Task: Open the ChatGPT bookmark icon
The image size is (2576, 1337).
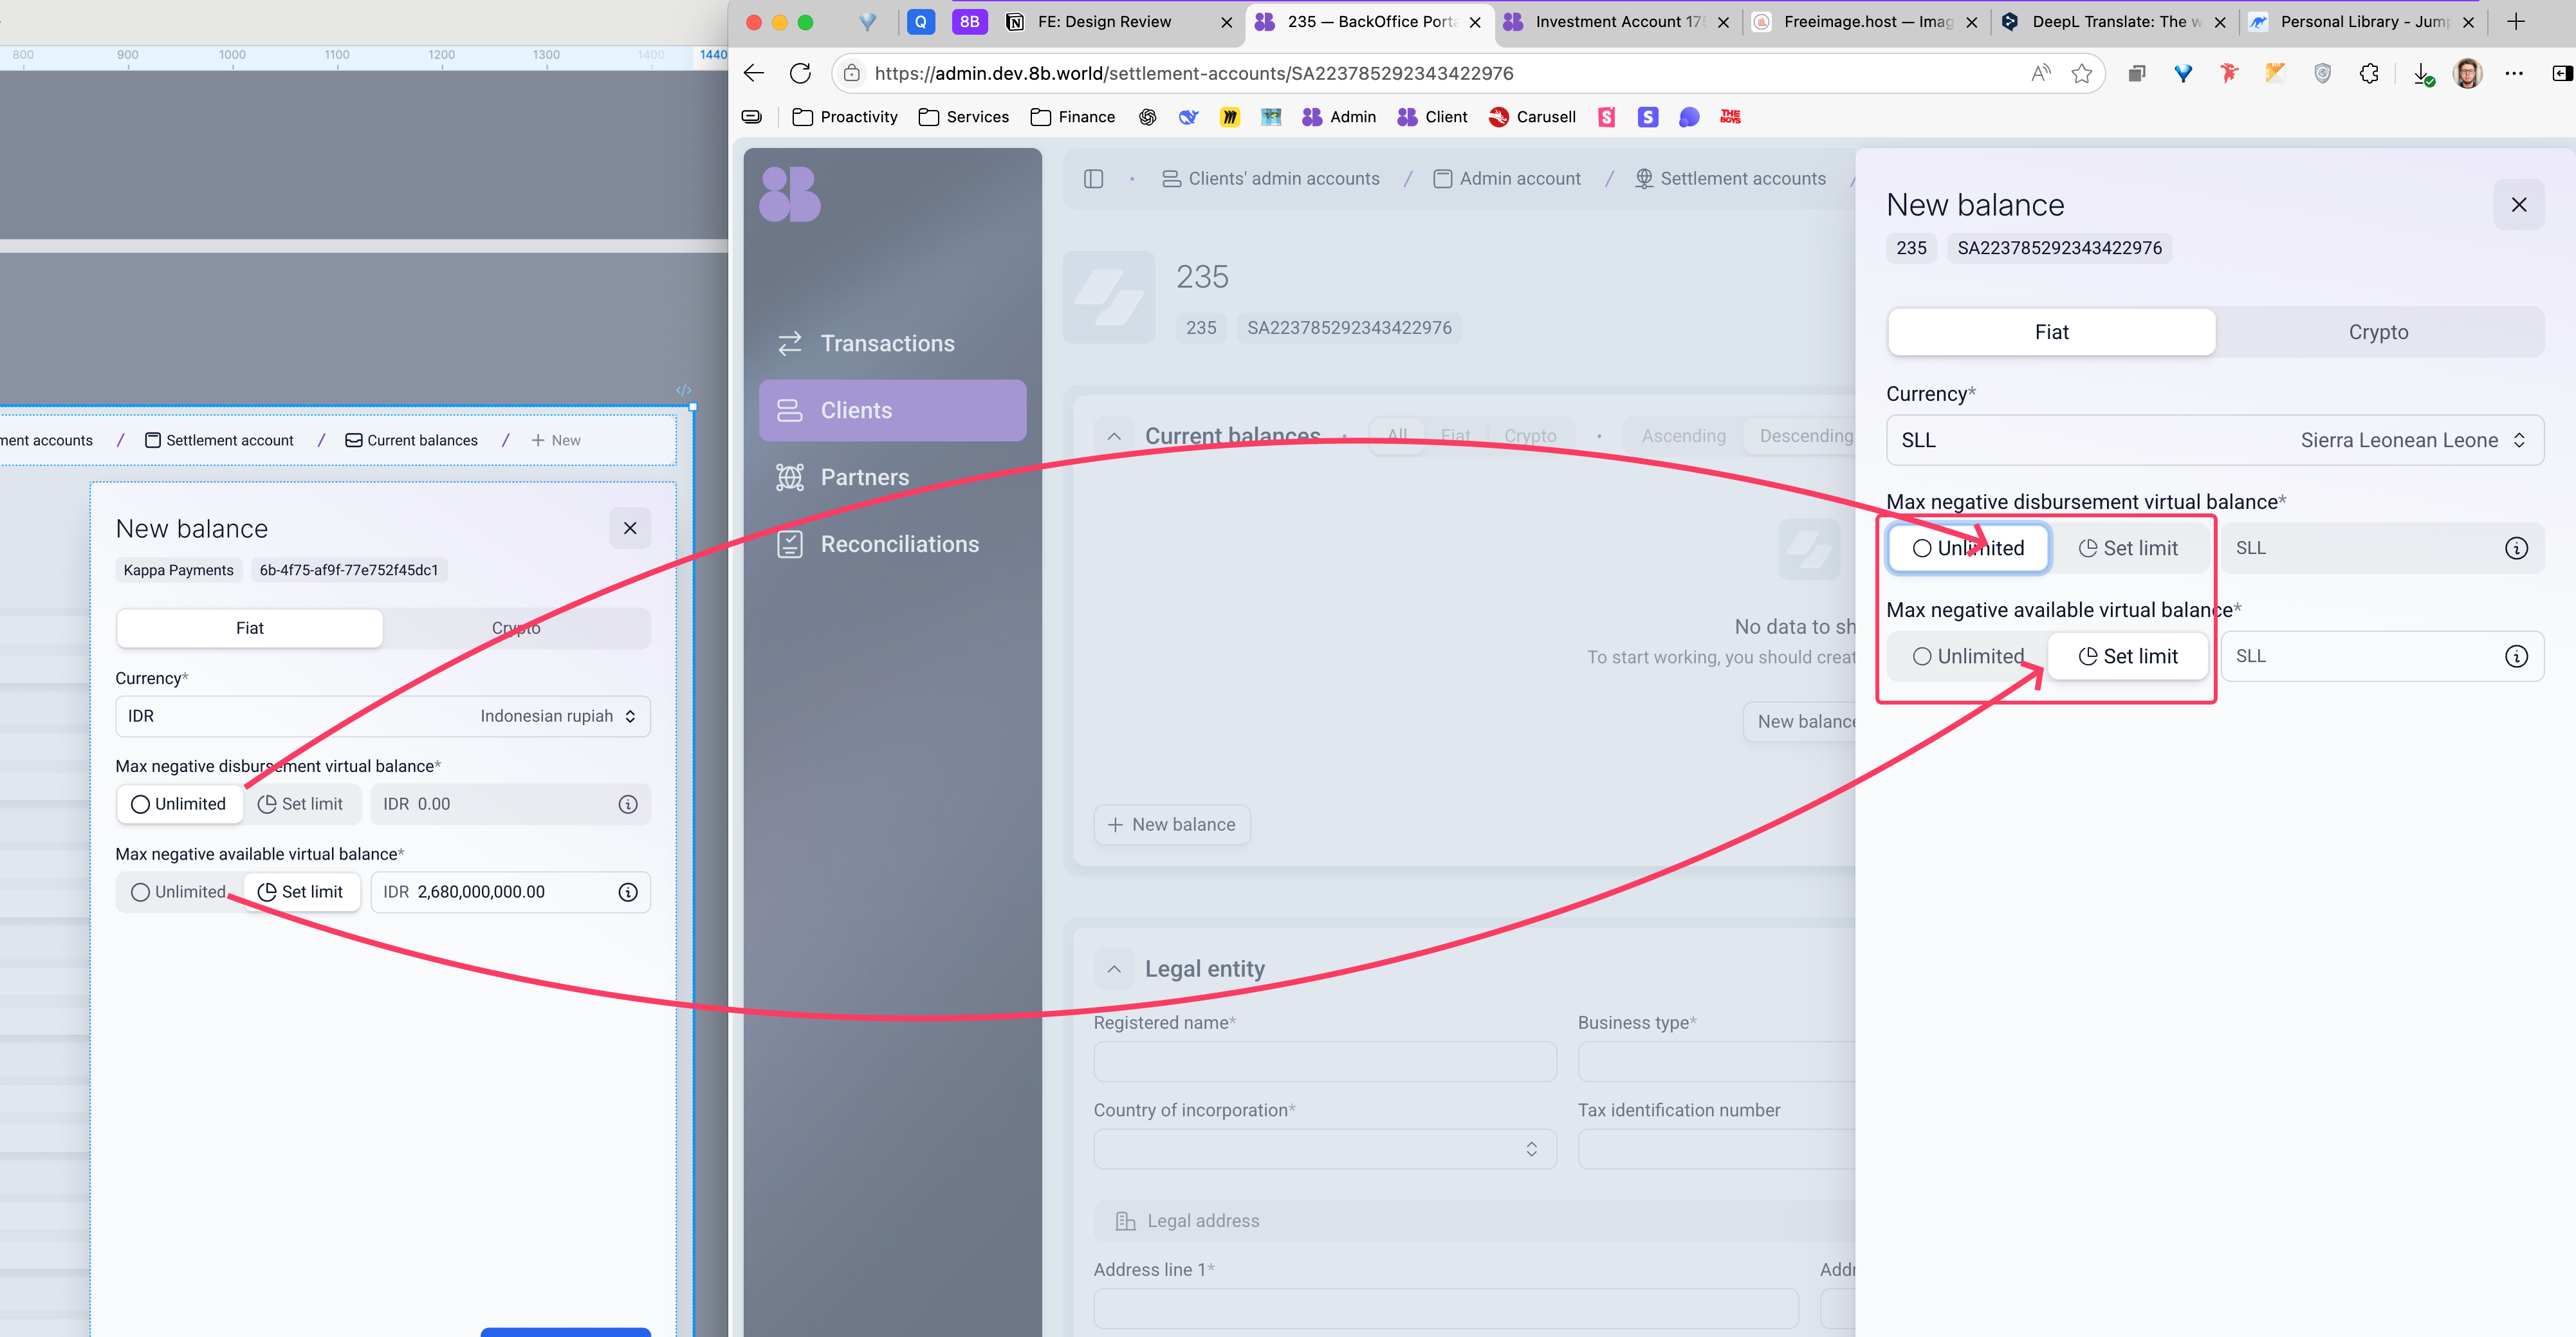Action: point(1148,117)
